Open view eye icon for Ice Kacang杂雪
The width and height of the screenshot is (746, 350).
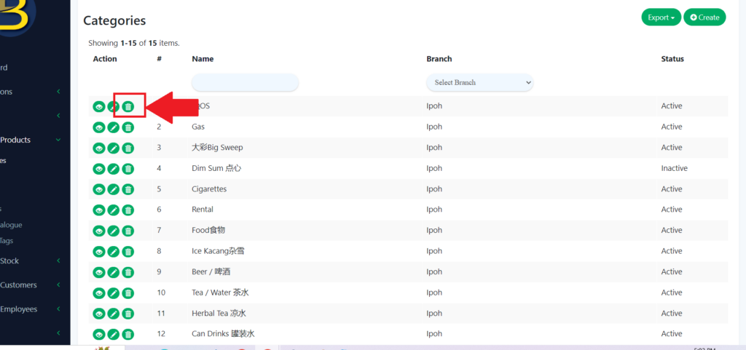[x=99, y=252]
